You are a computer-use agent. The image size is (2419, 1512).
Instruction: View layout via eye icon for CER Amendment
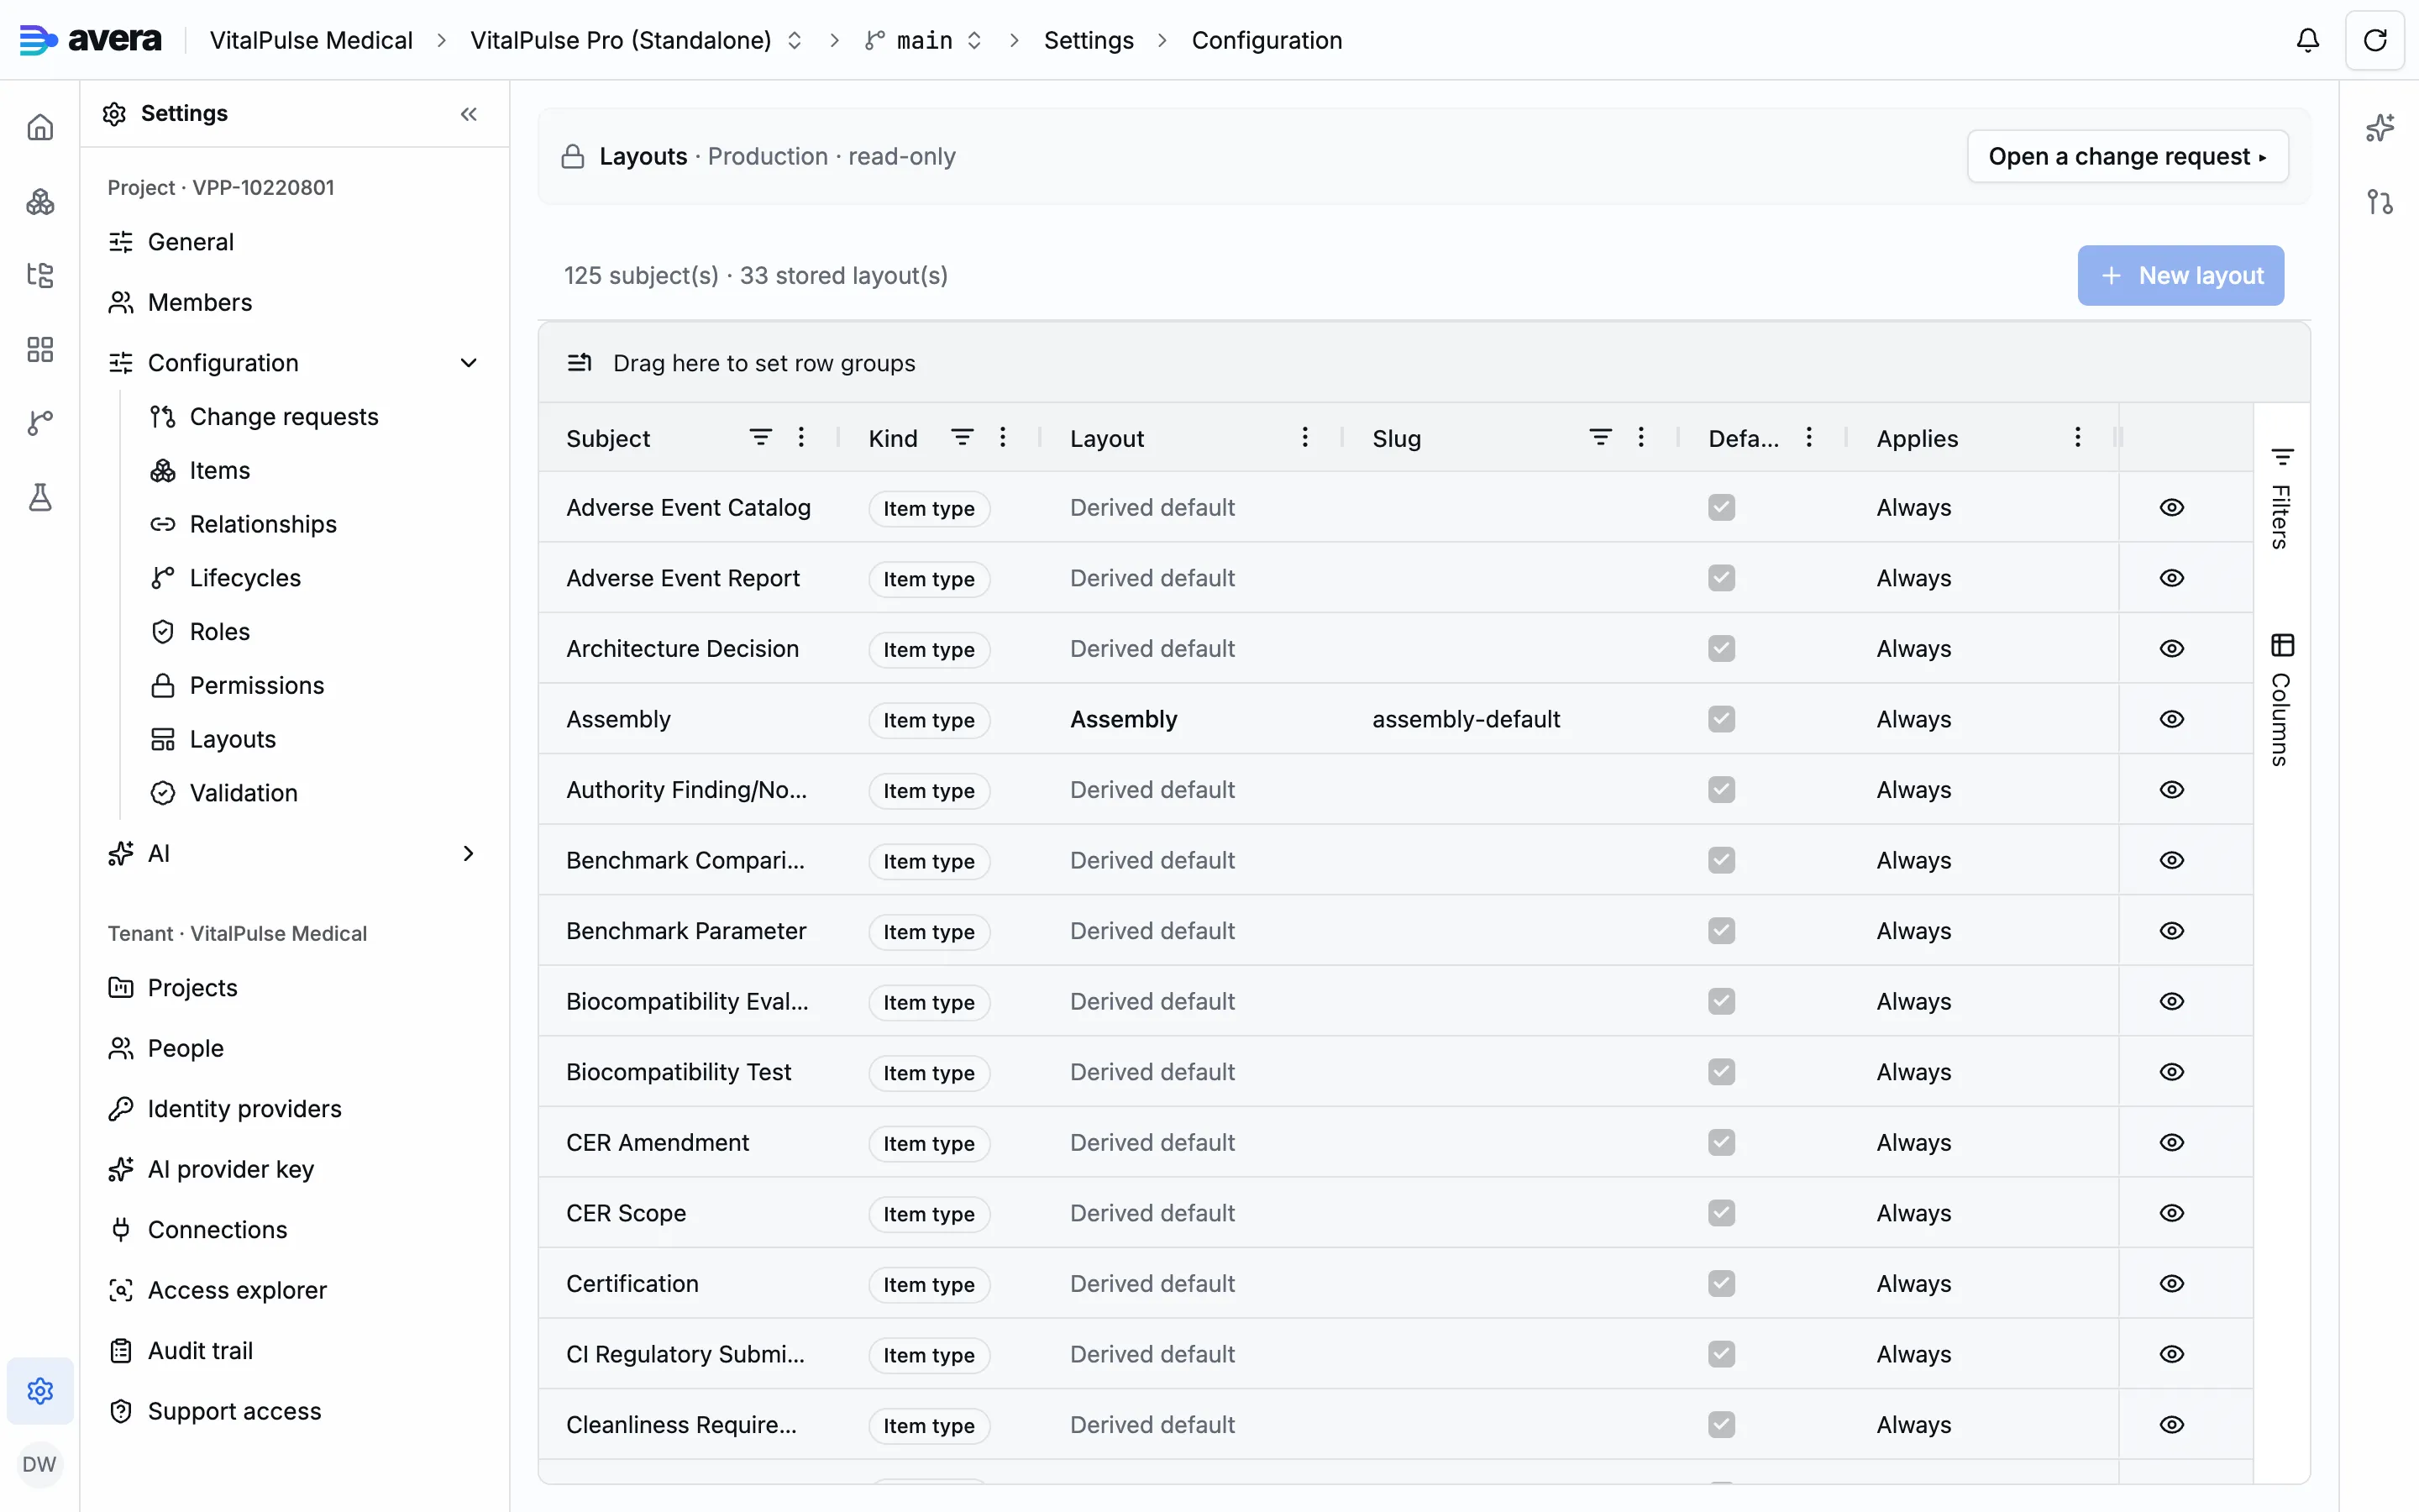click(x=2171, y=1142)
